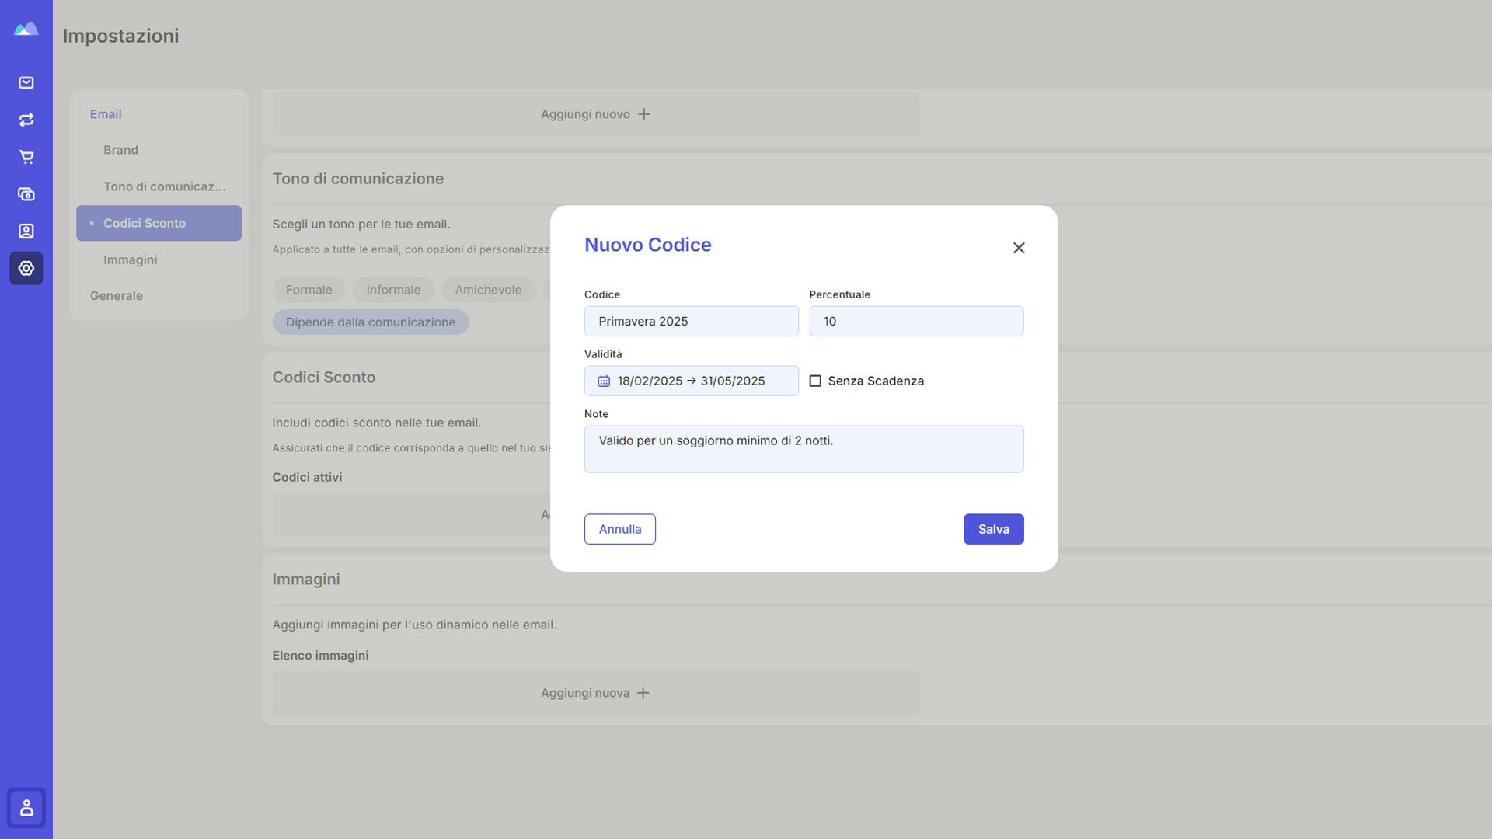Image resolution: width=1492 pixels, height=839 pixels.
Task: Choose Dipende dalla comunicazione tone chip
Action: [x=371, y=322]
